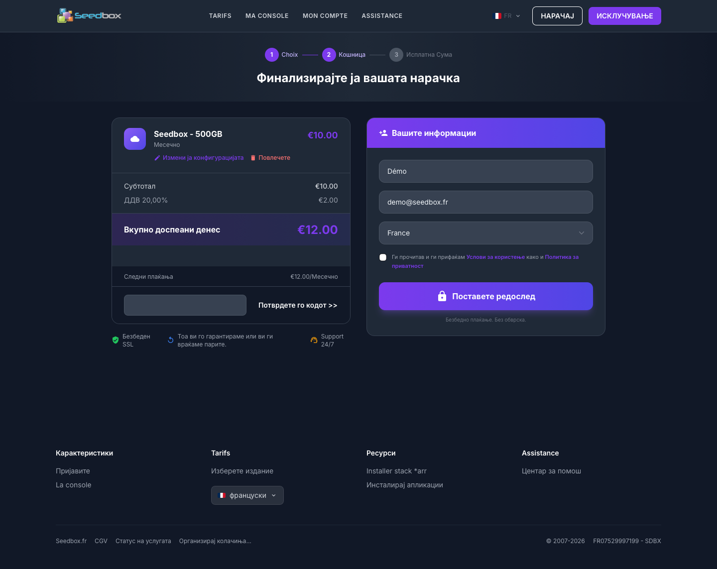
Task: Click the Субтотал label
Action: coord(140,186)
